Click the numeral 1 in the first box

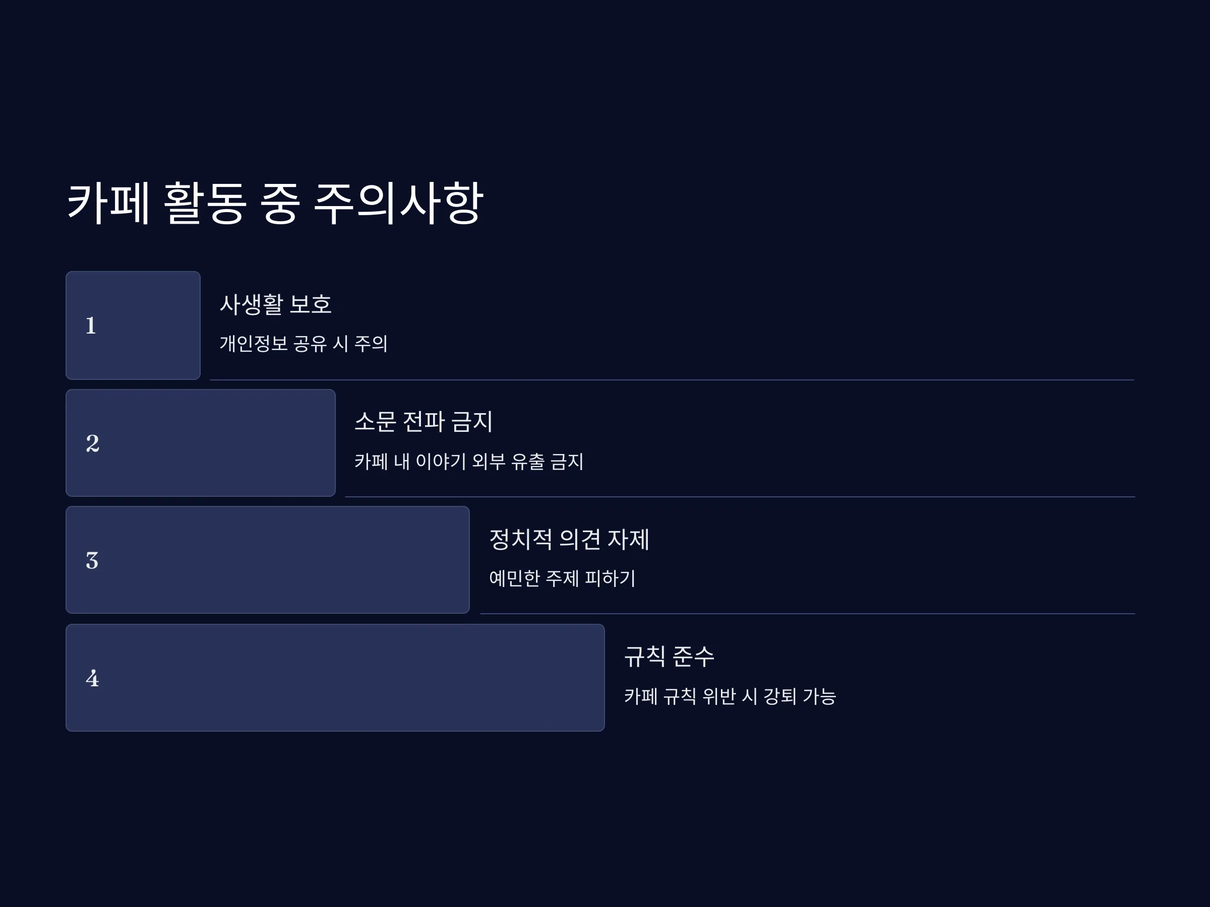[91, 326]
